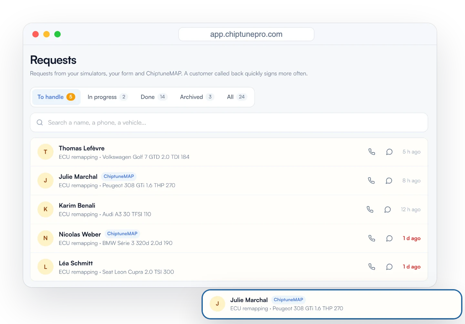Click Karim Benali's K avatar
This screenshot has height=324, width=465.
pyautogui.click(x=46, y=209)
